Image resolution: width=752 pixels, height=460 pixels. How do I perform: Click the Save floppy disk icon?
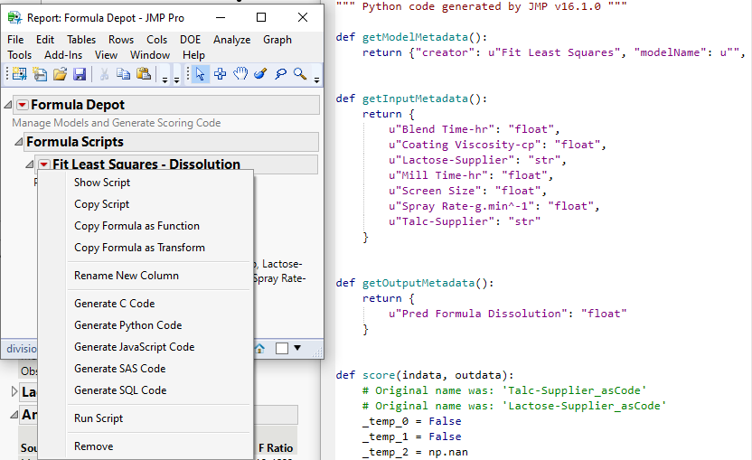[80, 74]
